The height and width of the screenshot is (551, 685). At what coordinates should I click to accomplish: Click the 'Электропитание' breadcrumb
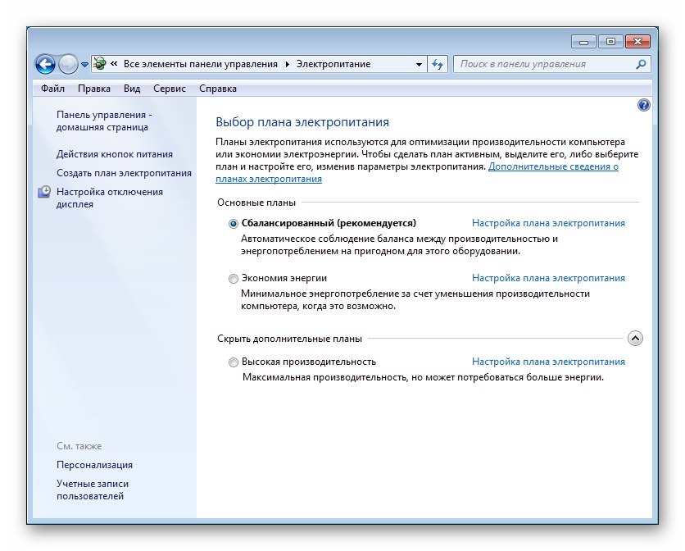coord(333,64)
